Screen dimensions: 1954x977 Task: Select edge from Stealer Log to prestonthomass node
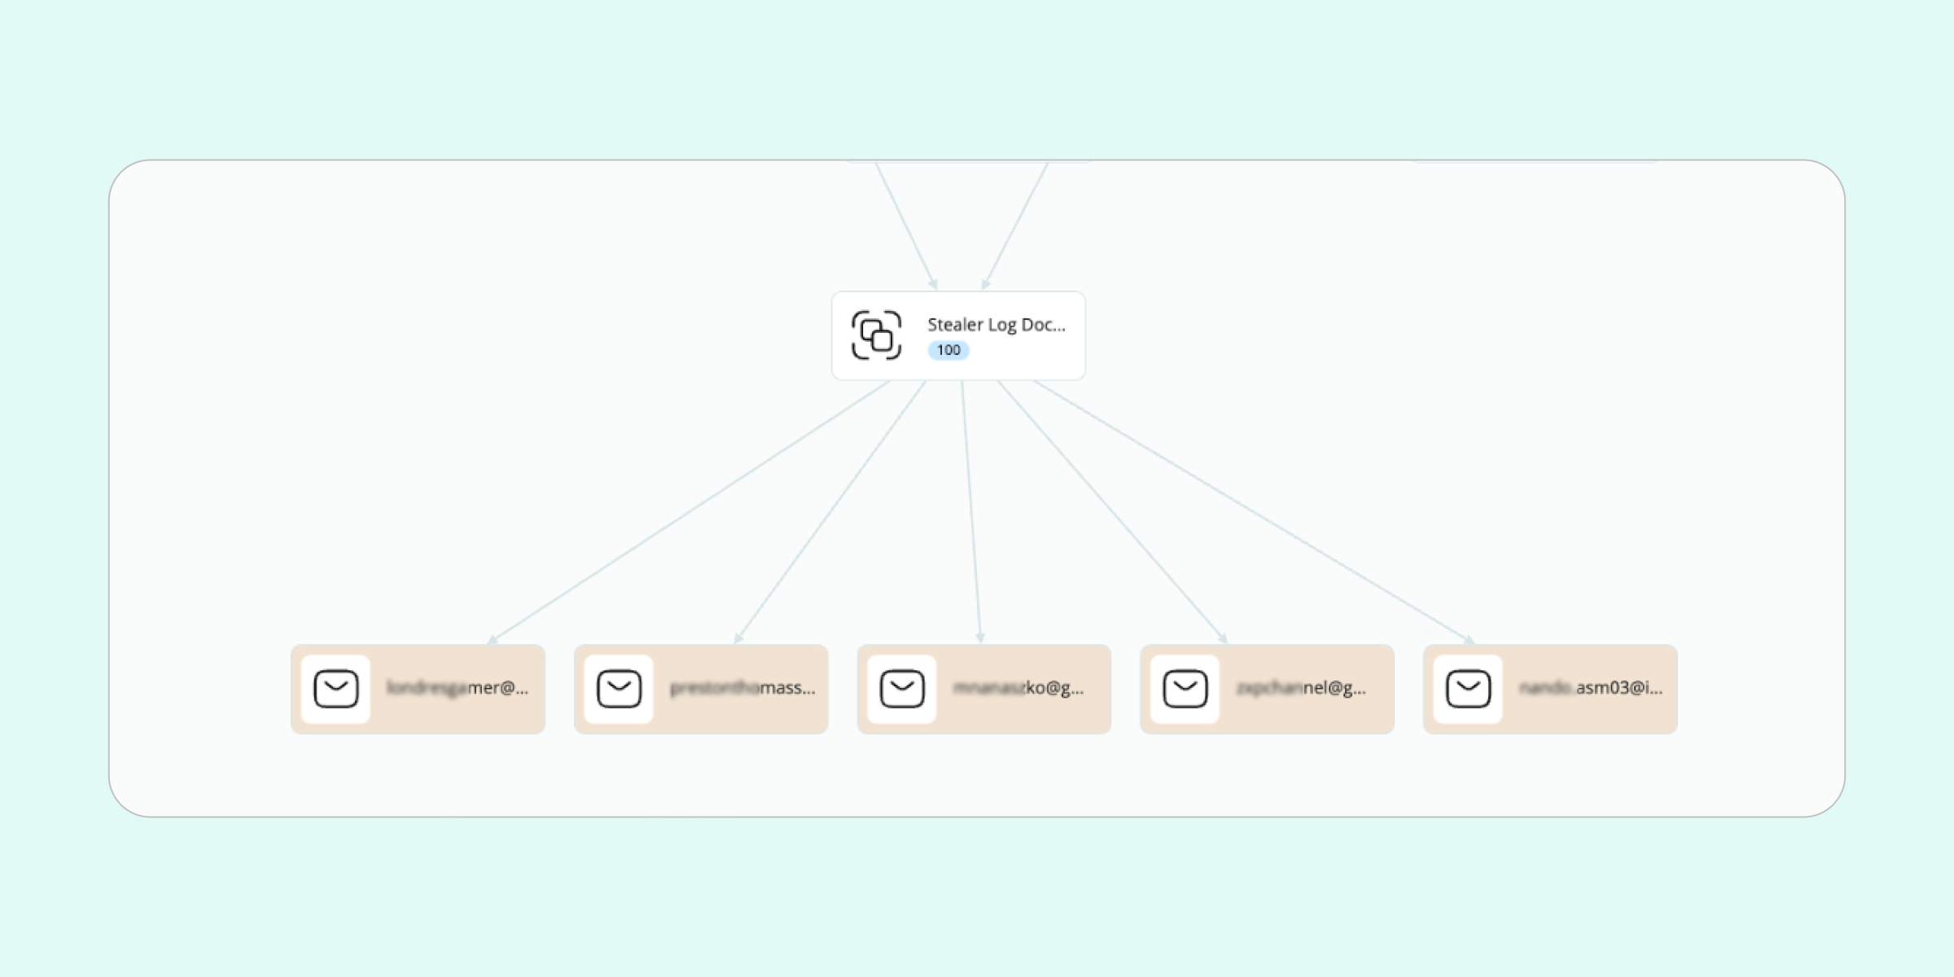830,512
